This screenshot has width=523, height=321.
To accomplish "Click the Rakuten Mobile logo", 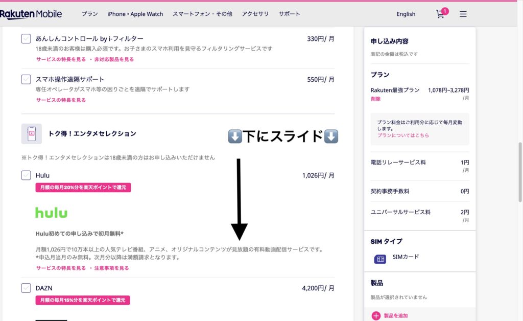I will coord(31,14).
